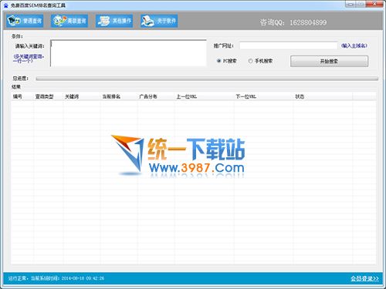This screenshot has width=386, height=289.
Task: Focus the 推广网址 input field
Action: pyautogui.click(x=288, y=45)
